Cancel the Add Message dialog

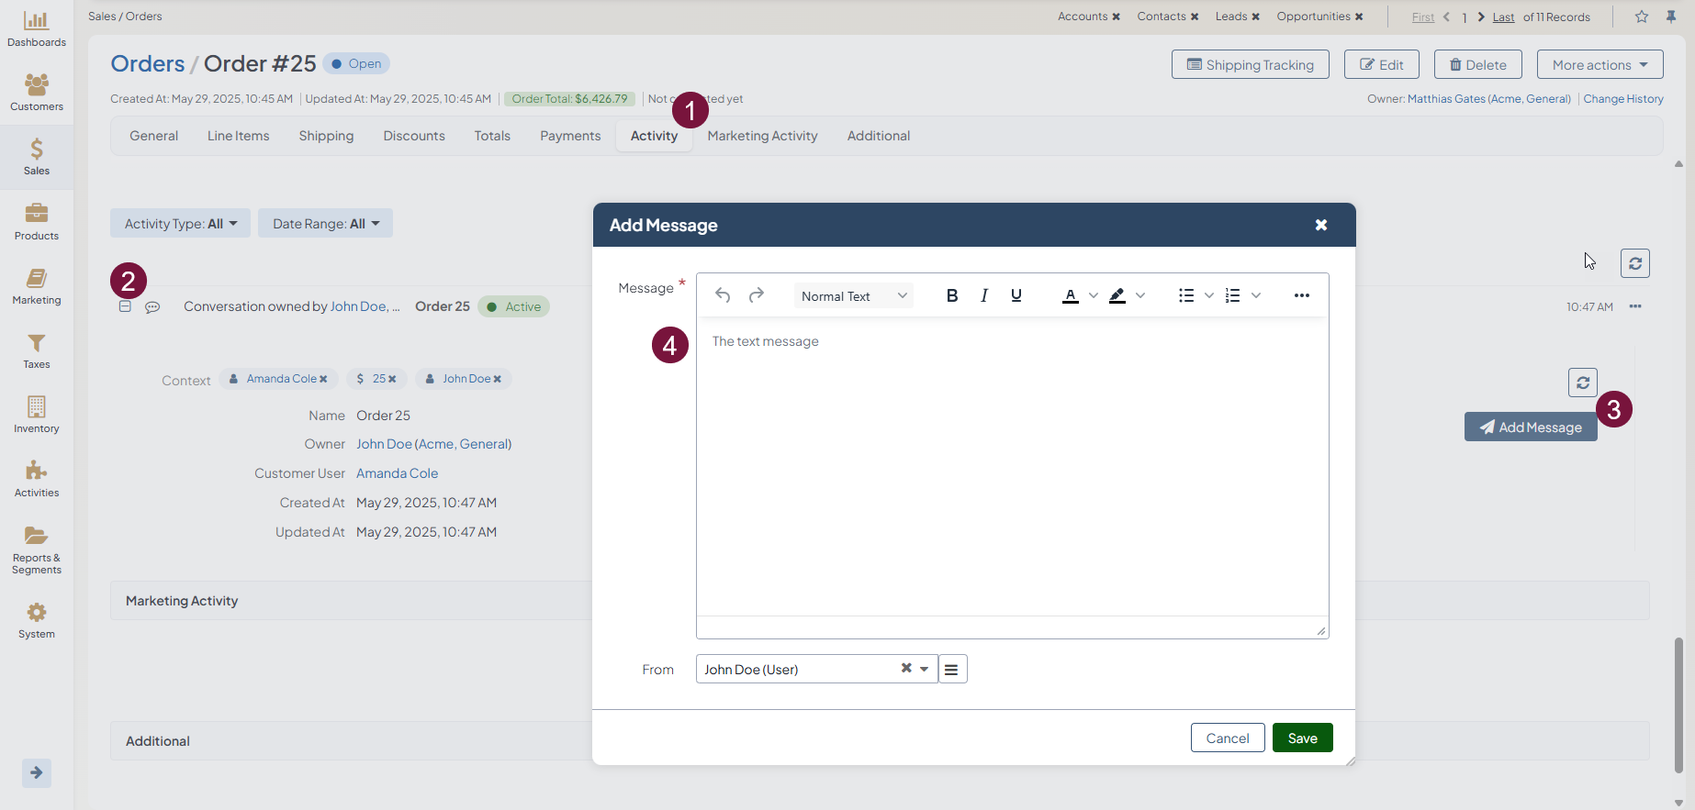1227,738
